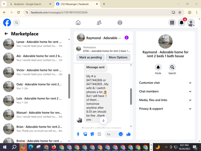Expand Privacy & support section
The height and width of the screenshot is (151, 201).
click(165, 109)
